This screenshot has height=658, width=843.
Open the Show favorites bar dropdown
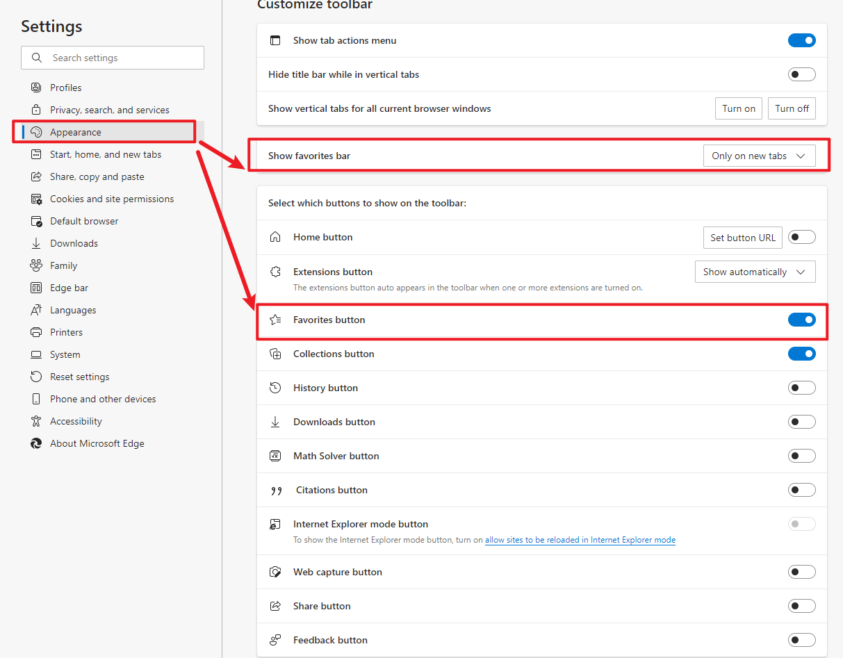(760, 156)
